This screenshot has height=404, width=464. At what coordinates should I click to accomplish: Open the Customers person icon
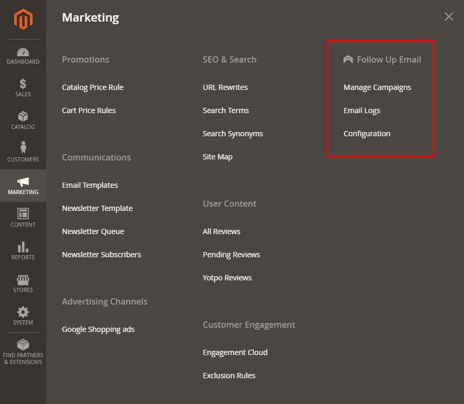(x=23, y=149)
